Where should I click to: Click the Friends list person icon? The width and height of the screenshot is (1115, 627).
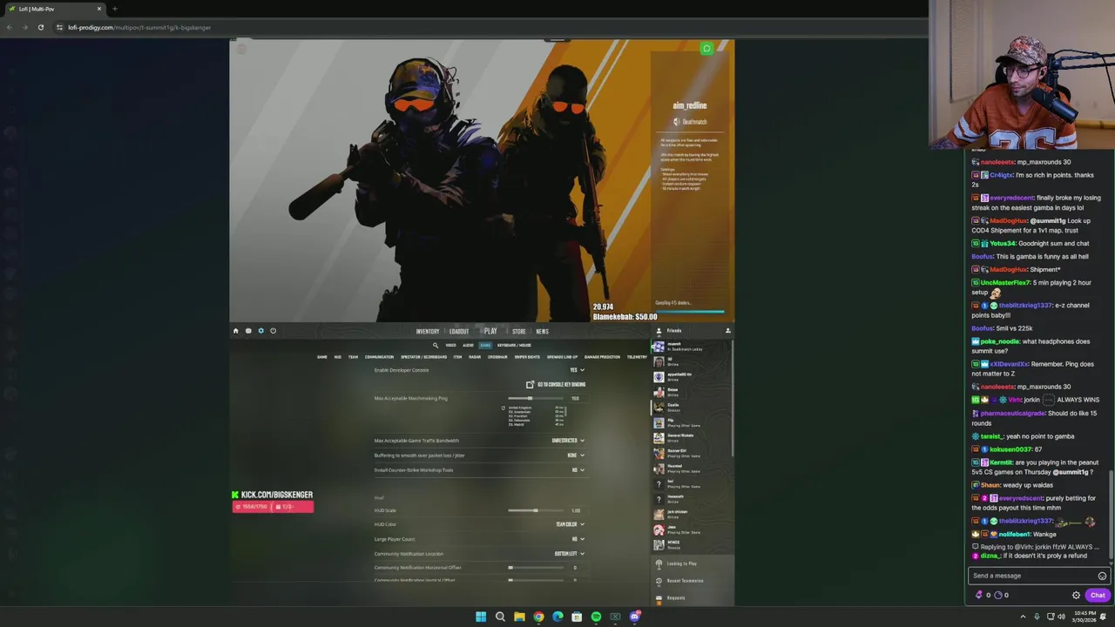coord(659,331)
